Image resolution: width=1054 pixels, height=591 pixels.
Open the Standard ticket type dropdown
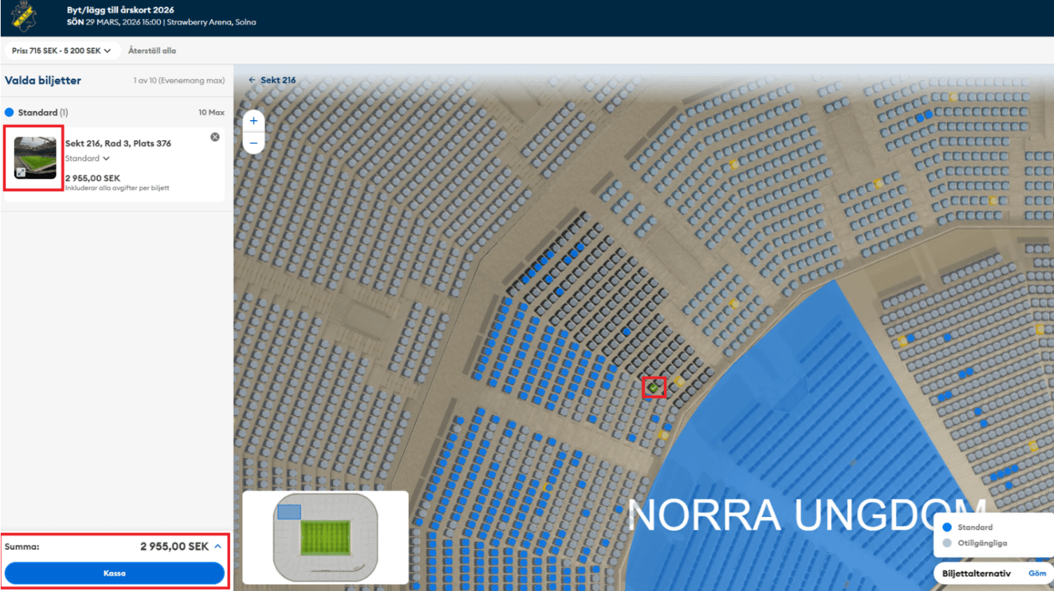(87, 159)
